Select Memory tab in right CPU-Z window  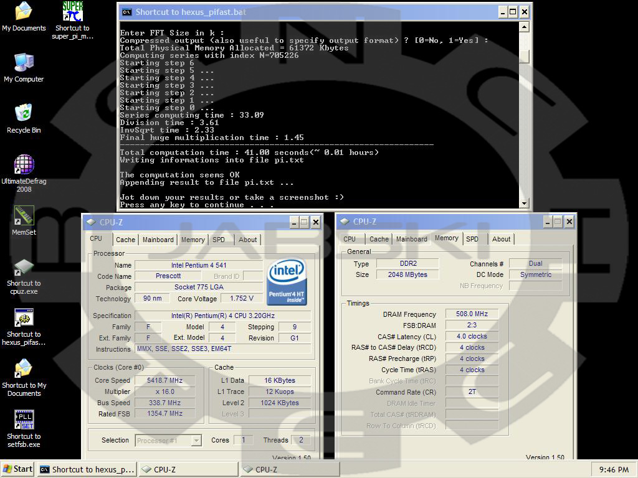pos(446,238)
